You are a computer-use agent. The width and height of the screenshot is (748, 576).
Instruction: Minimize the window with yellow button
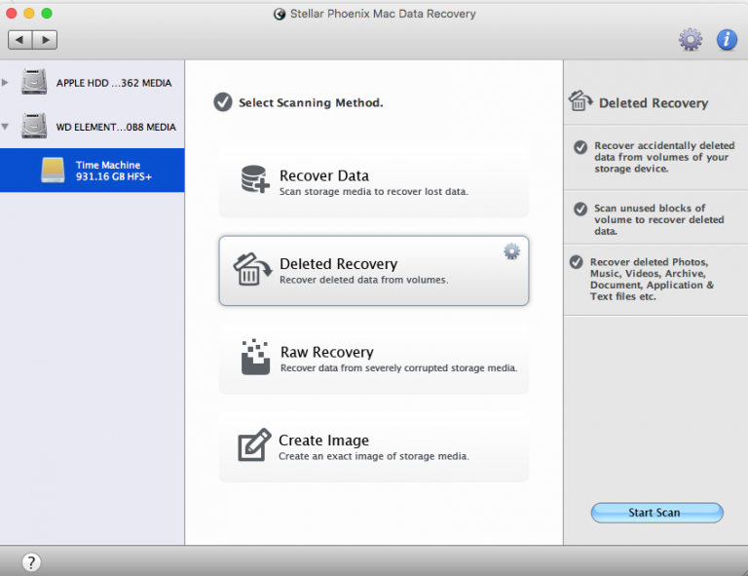coord(29,14)
